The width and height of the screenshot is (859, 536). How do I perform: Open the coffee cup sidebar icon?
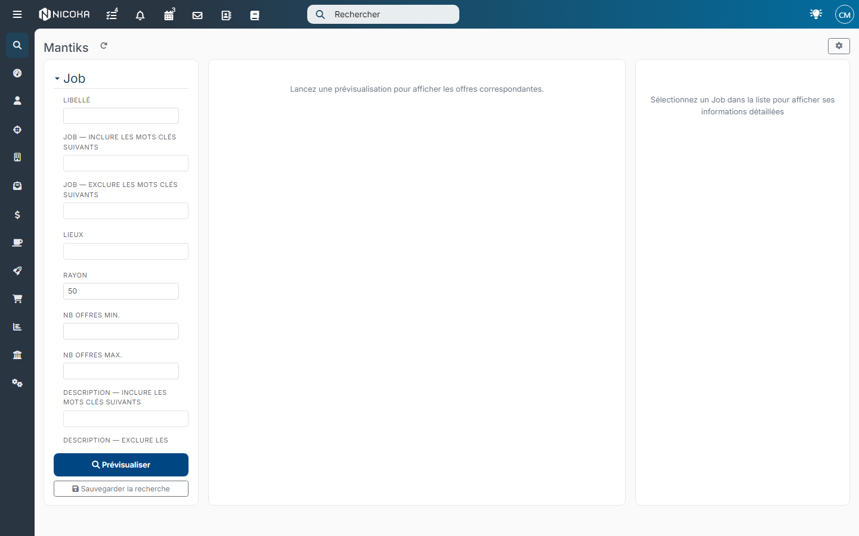coord(17,242)
